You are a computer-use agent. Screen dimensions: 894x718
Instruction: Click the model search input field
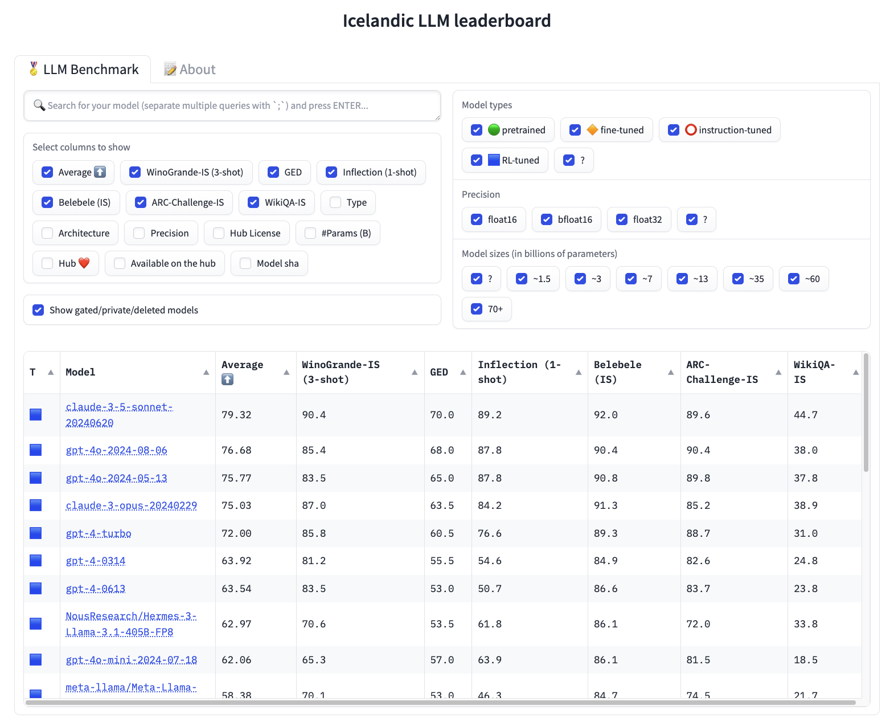tap(232, 105)
